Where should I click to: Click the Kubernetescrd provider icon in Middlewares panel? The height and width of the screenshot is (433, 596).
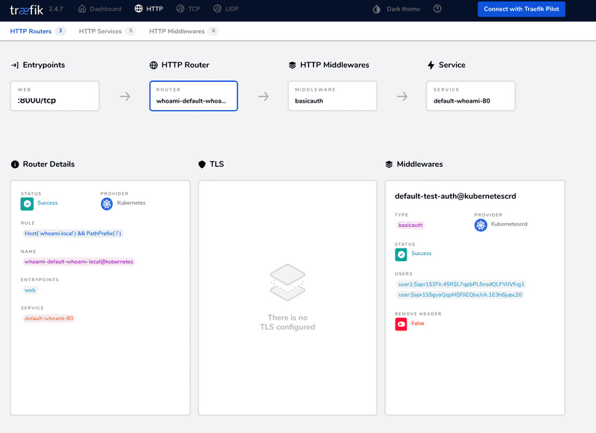pos(481,225)
